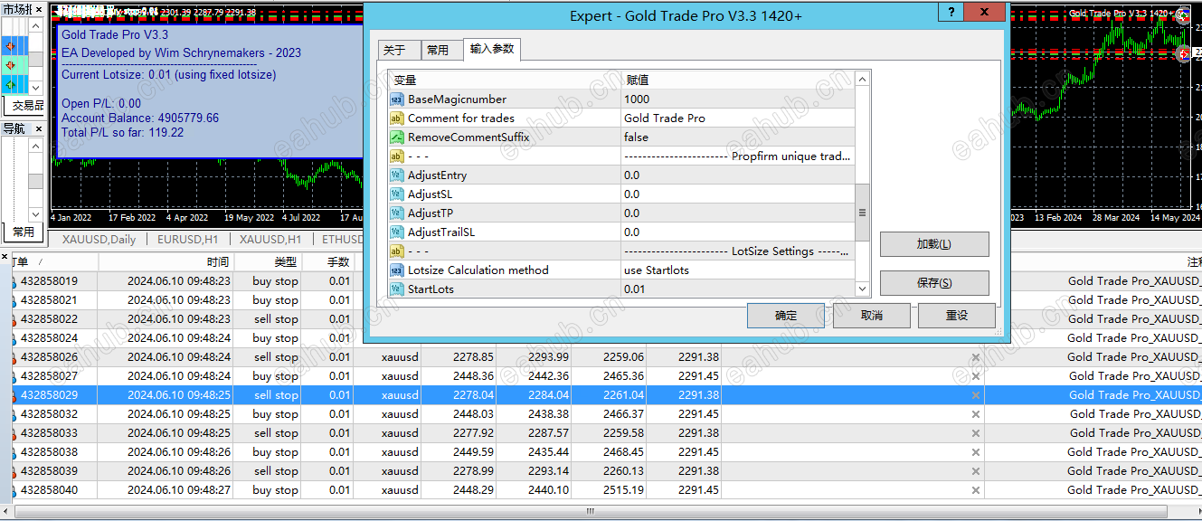Viewport: 1202px width, 521px height.
Task: Select the BaseMagicnumber value 1000
Action: (x=738, y=99)
